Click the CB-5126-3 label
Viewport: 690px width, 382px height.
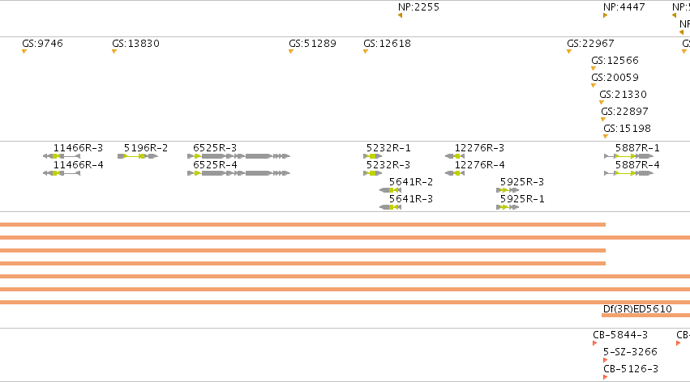tap(631, 369)
